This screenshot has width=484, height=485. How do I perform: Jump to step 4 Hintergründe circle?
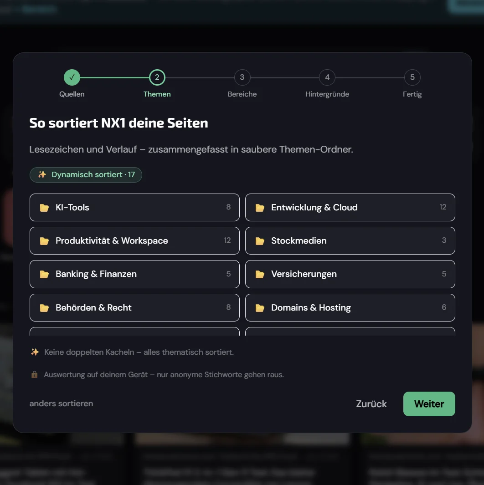327,77
